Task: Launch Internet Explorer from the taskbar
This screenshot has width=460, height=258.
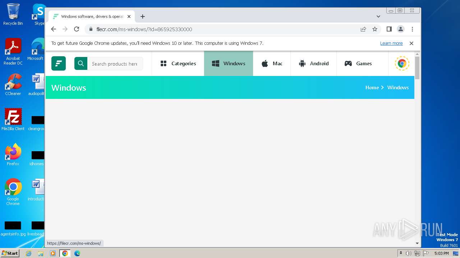Action: (x=28, y=253)
